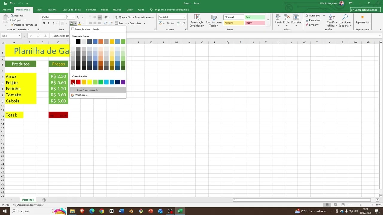Click the Pincel de Formatação tool
Viewport: 383px width, 215px height.
tap(24, 25)
